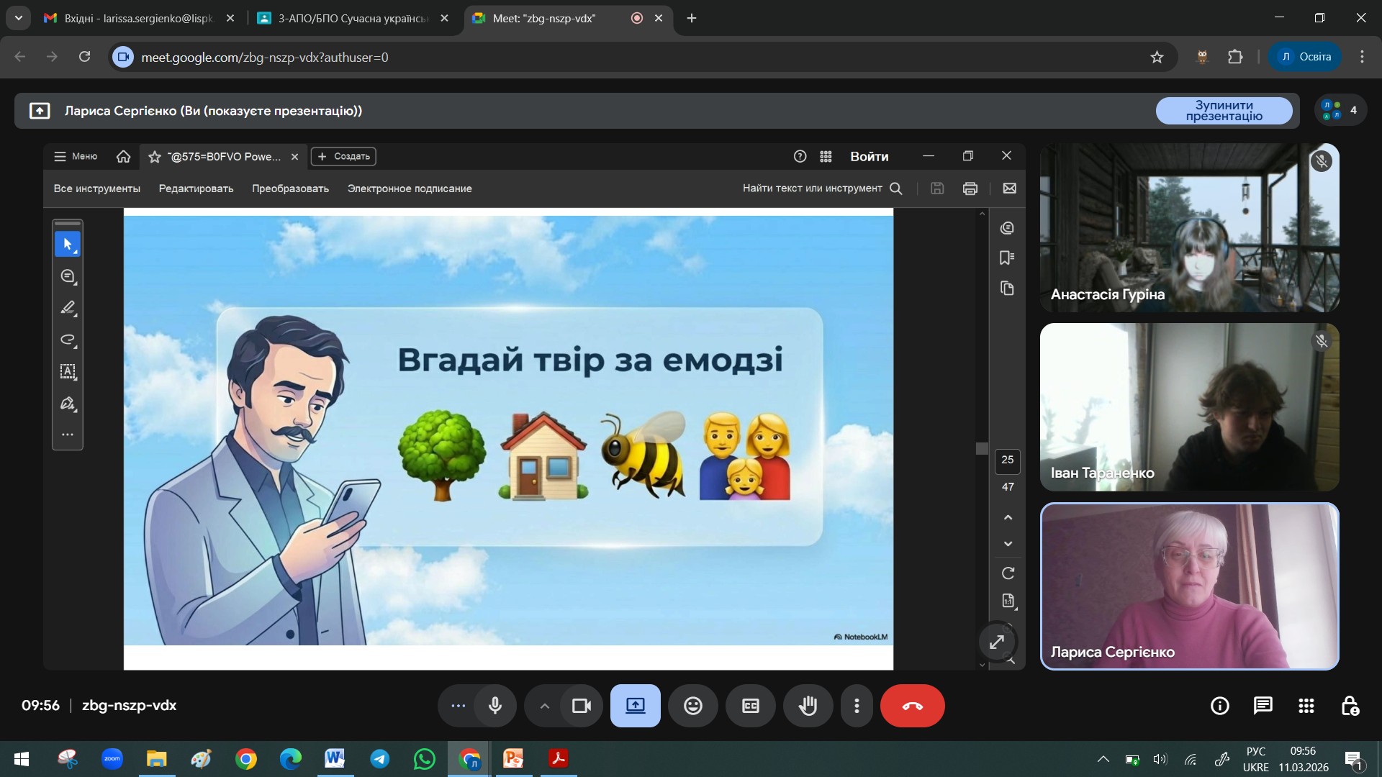Click the print icon in Acrobat toolbar

970,188
